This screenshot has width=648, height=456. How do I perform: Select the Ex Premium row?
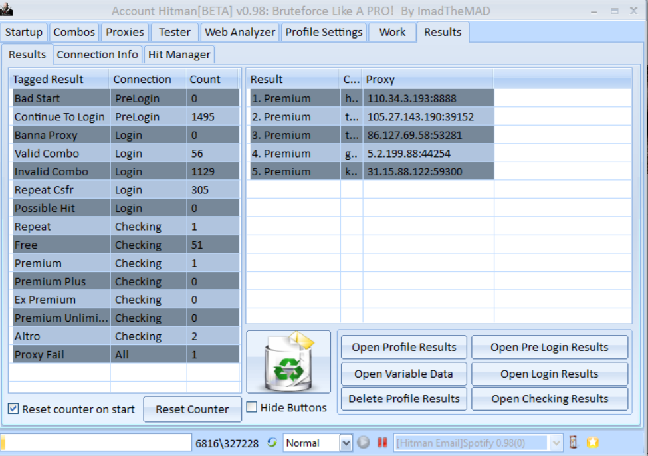[126, 299]
